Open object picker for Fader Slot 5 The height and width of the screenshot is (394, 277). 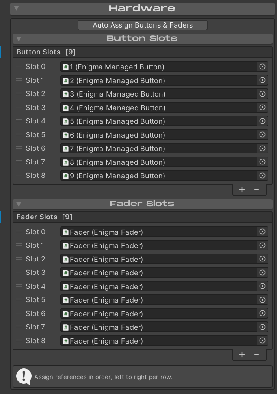click(x=262, y=300)
